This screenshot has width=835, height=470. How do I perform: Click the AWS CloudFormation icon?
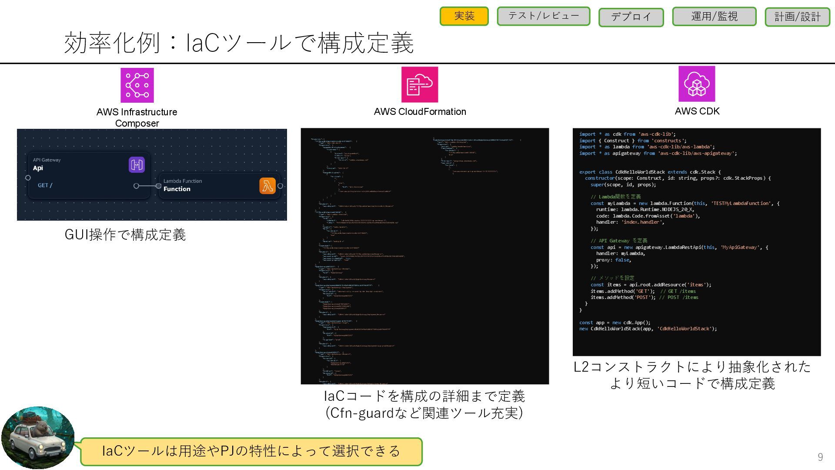[420, 84]
